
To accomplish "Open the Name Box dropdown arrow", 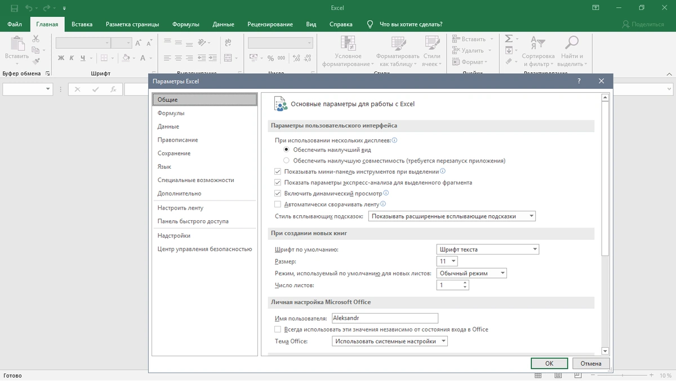I will pos(47,89).
